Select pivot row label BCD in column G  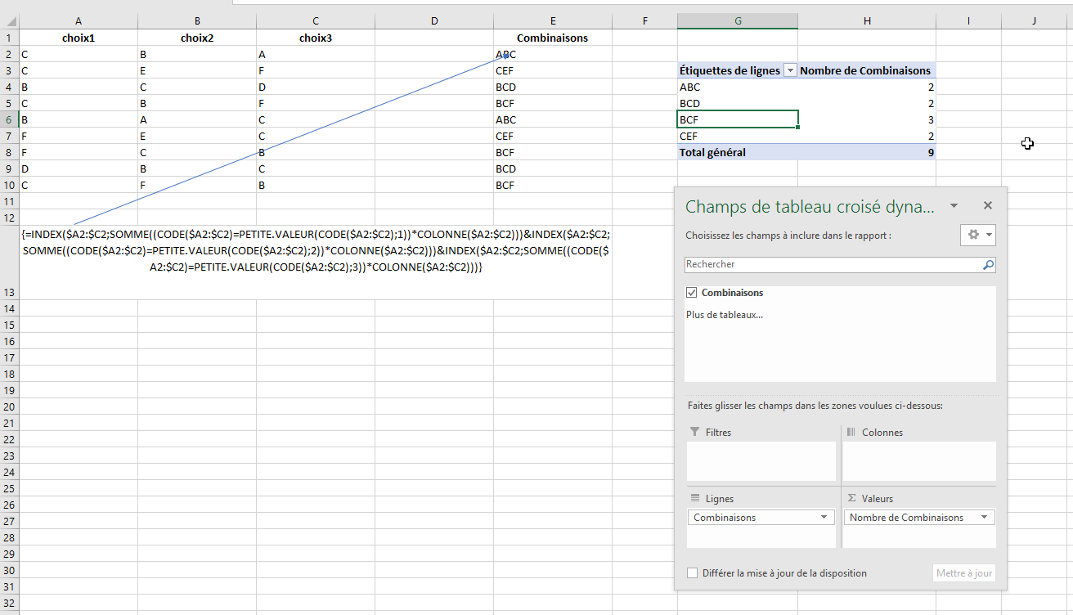click(x=738, y=103)
